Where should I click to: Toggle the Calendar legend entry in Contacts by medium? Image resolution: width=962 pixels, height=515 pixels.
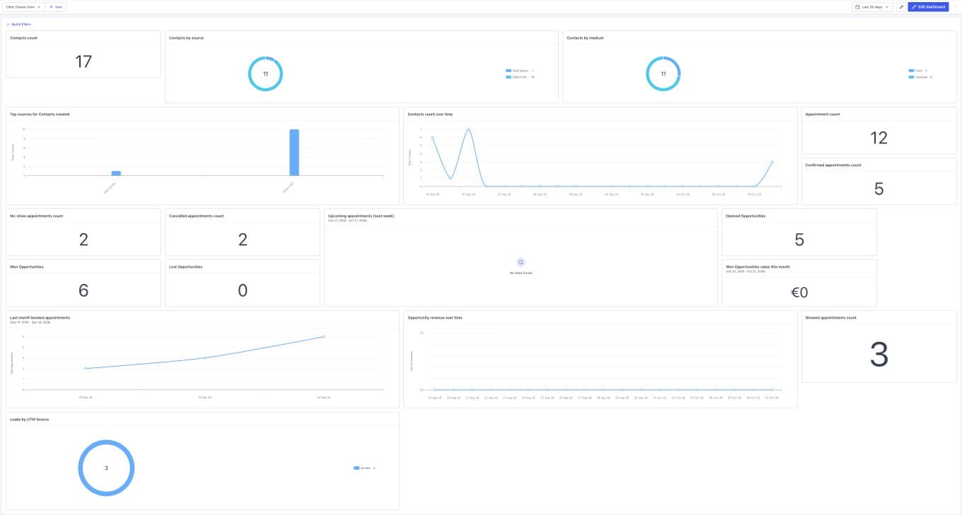tap(920, 76)
